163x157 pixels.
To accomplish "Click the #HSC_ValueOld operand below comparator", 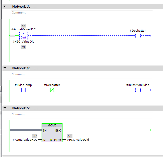I will pos(23,42).
